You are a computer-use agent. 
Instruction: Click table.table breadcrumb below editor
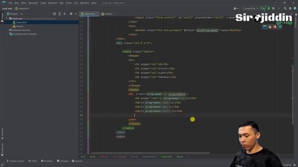point(167,157)
